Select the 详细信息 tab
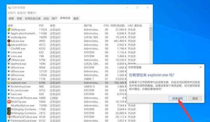 [x=65, y=18]
